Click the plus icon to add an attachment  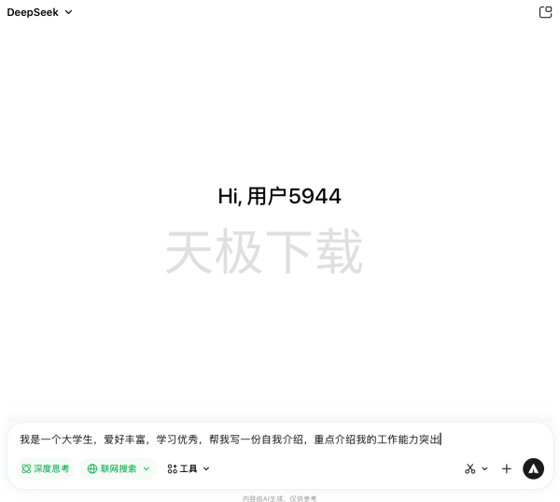pos(507,468)
